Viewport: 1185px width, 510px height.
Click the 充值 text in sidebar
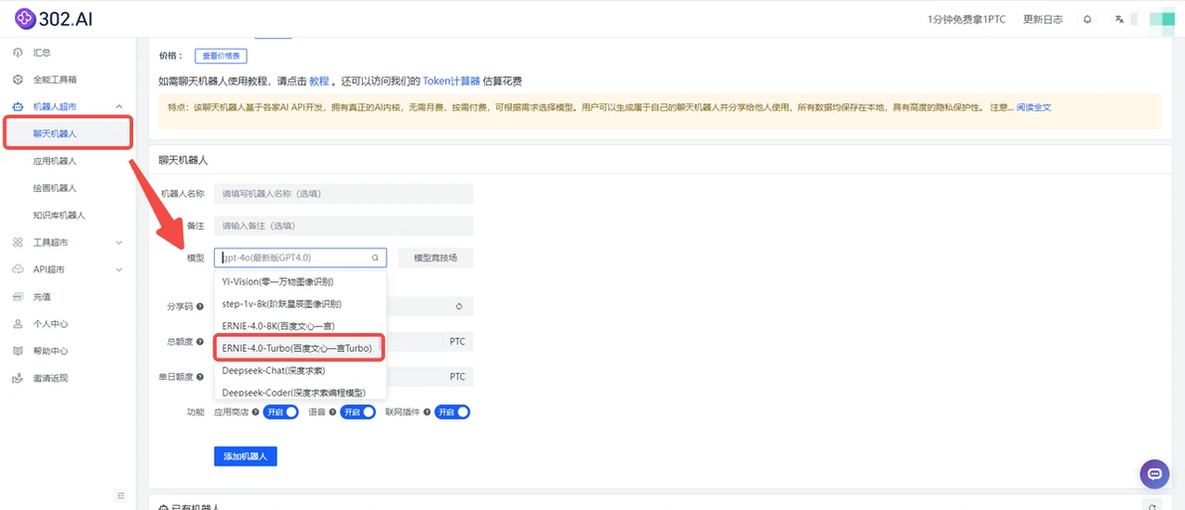[x=42, y=297]
